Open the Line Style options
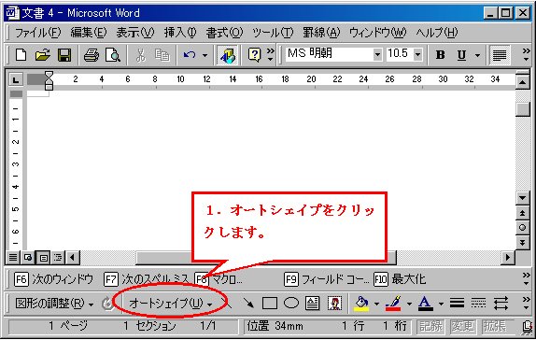This screenshot has width=536, height=340. point(457,303)
